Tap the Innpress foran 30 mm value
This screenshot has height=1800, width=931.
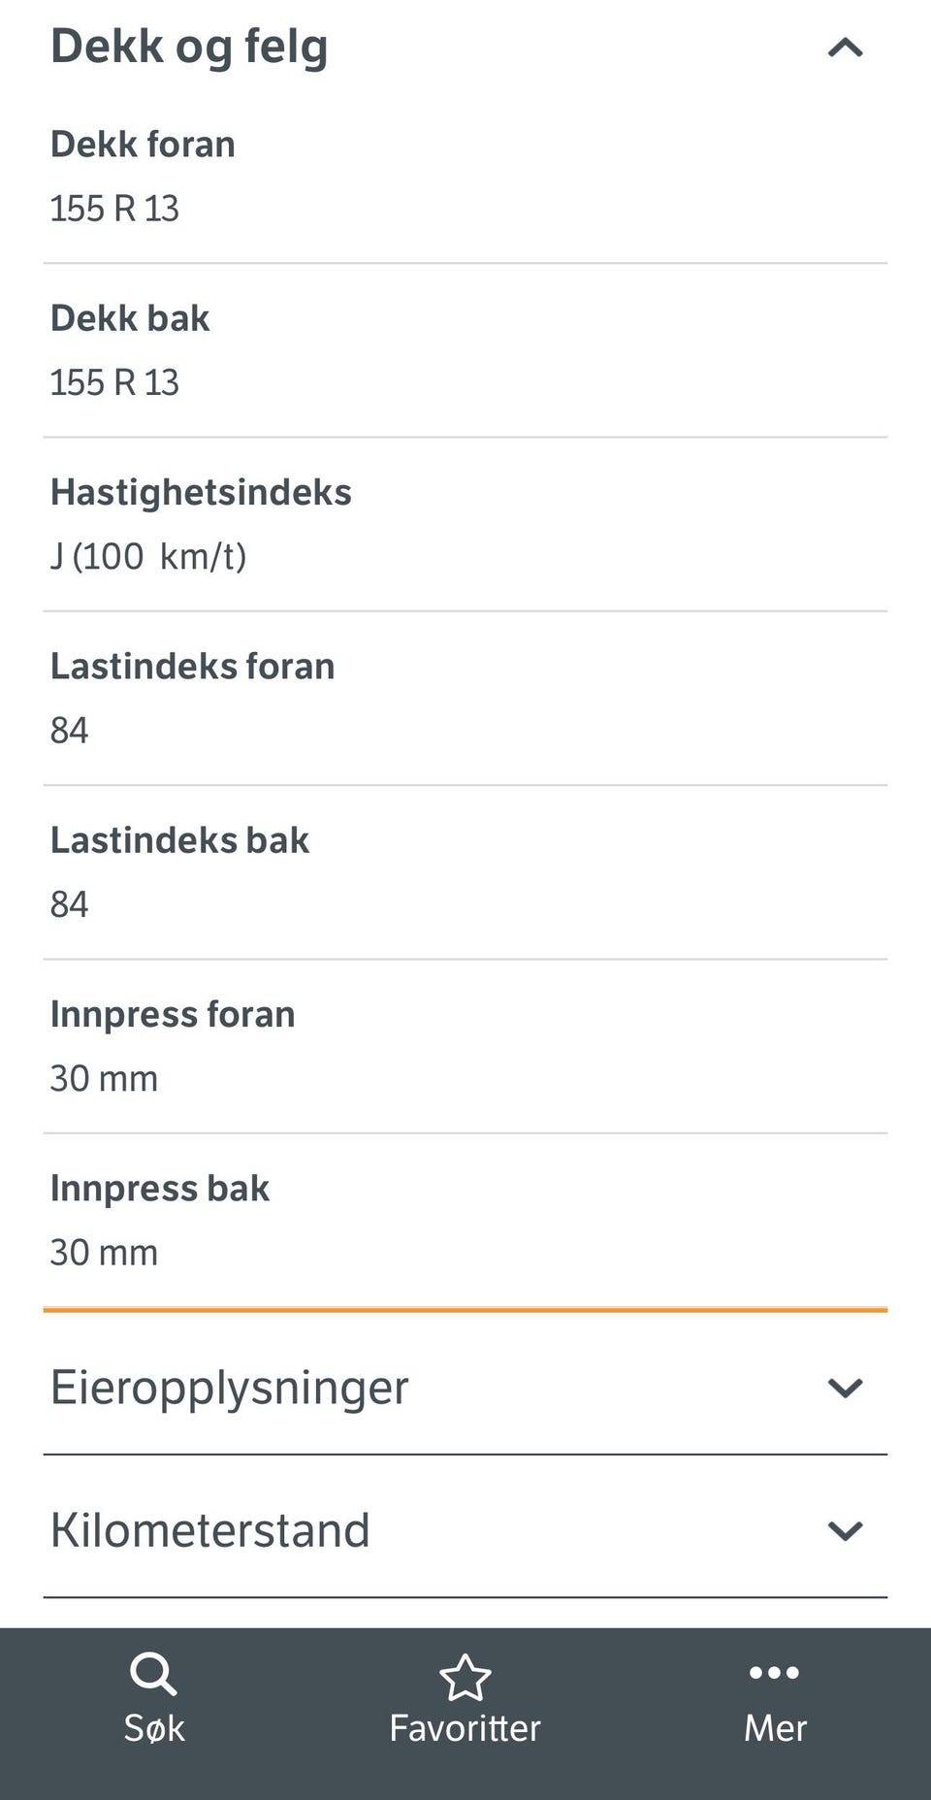104,1079
